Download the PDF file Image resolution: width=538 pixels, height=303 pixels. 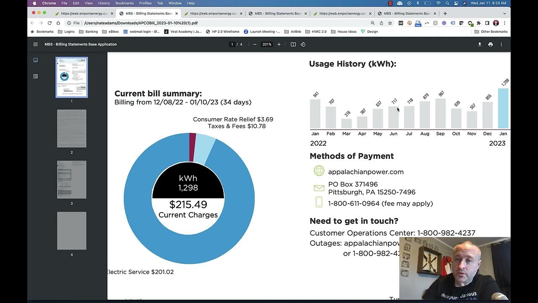tap(480, 44)
